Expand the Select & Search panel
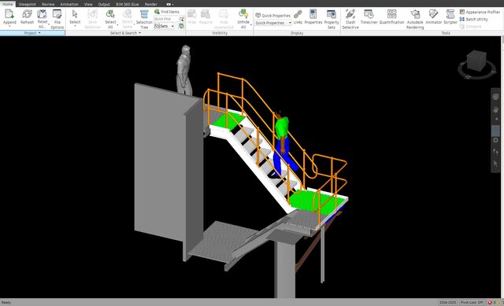 coord(126,33)
